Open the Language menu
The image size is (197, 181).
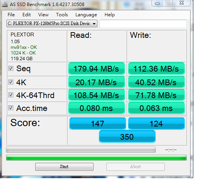[x=86, y=15]
